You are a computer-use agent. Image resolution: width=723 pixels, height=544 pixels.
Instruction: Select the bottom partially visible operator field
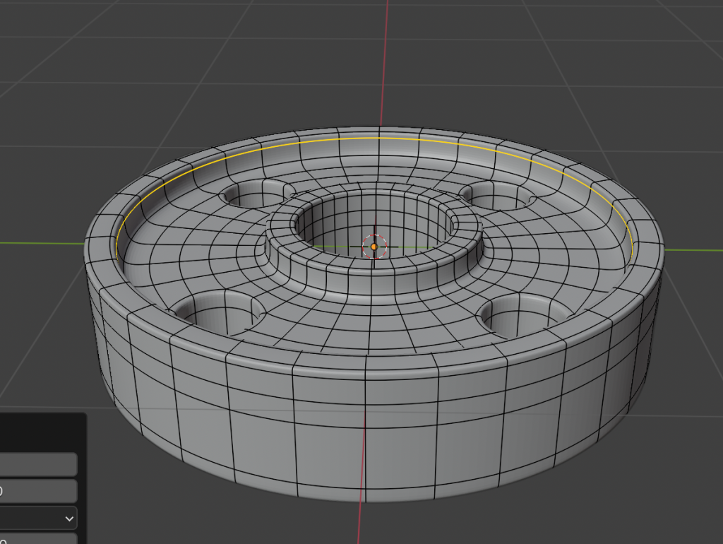point(38,539)
